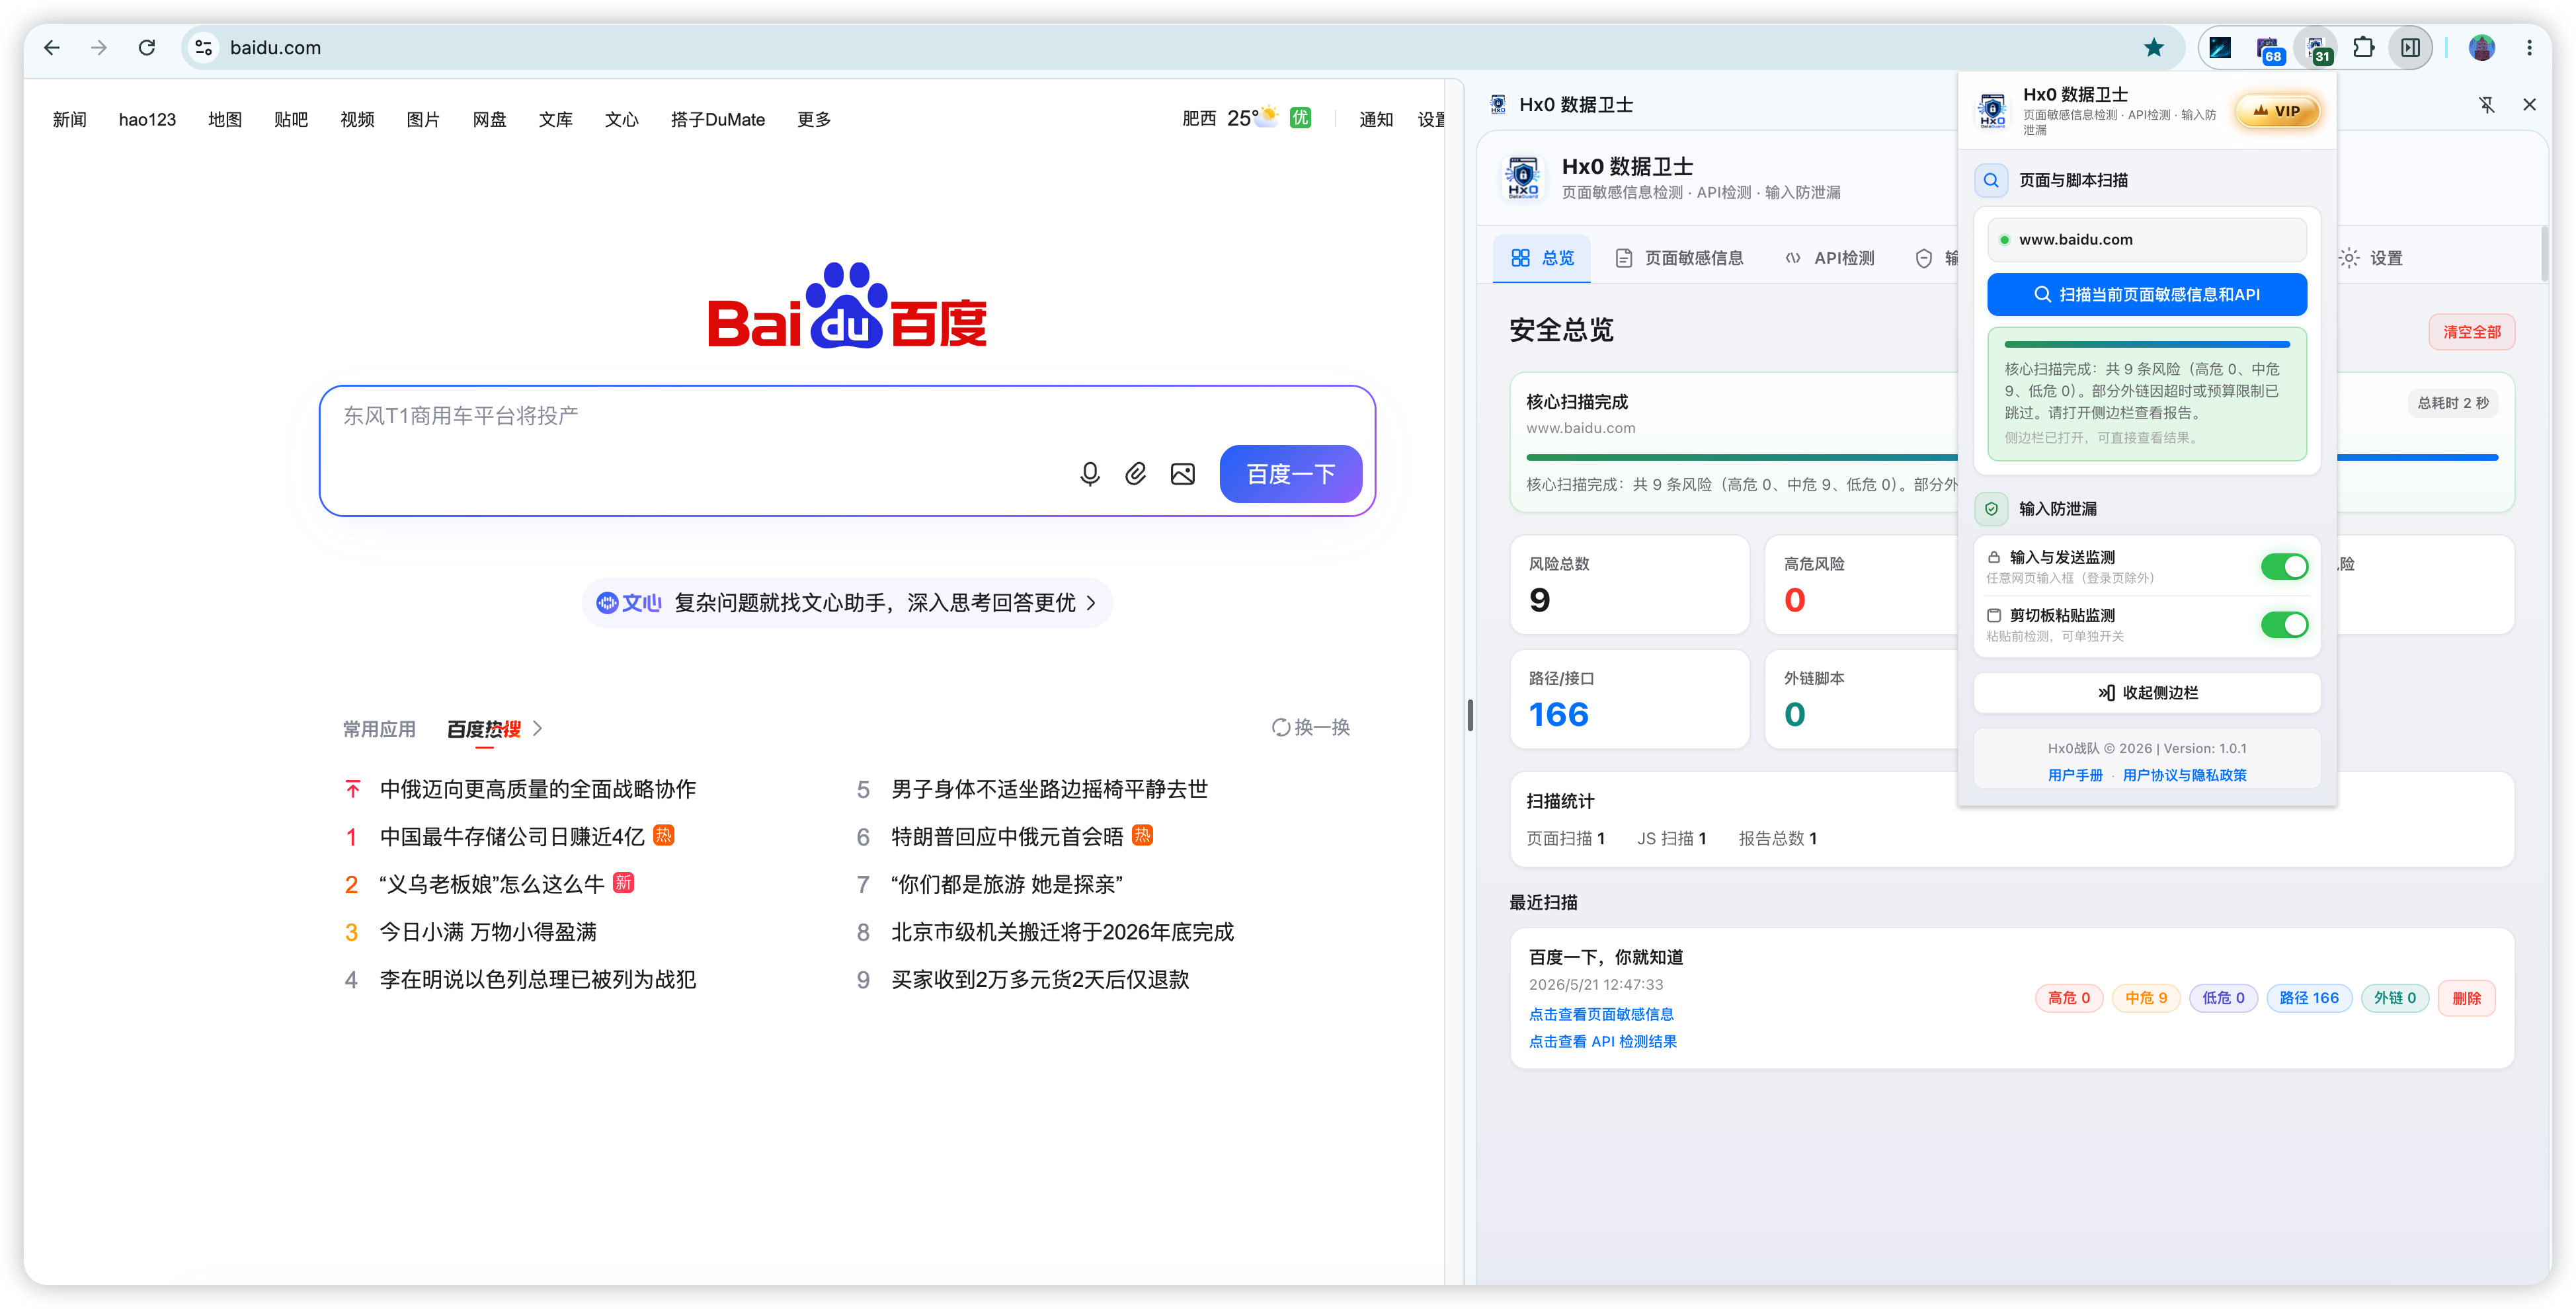Click the 清空全部 button
The width and height of the screenshot is (2576, 1309).
click(2471, 332)
